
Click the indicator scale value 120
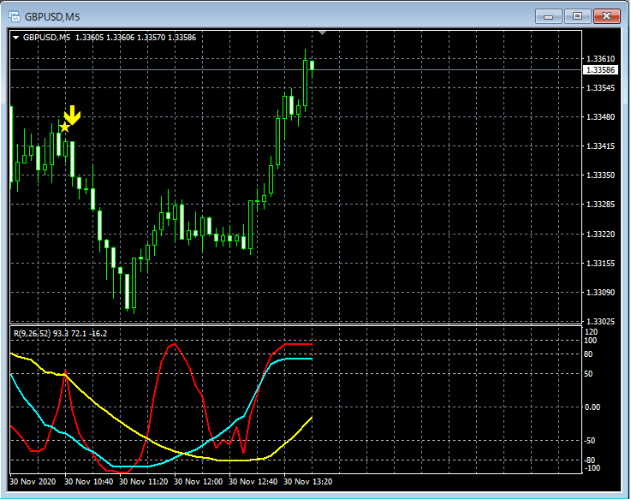click(591, 330)
